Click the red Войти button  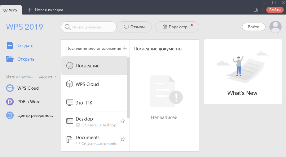point(275,10)
